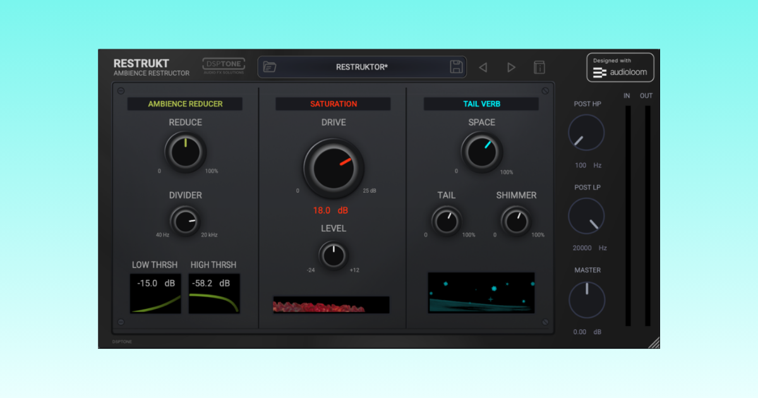758x398 pixels.
Task: Click the REDUCE knob
Action: pyautogui.click(x=186, y=152)
